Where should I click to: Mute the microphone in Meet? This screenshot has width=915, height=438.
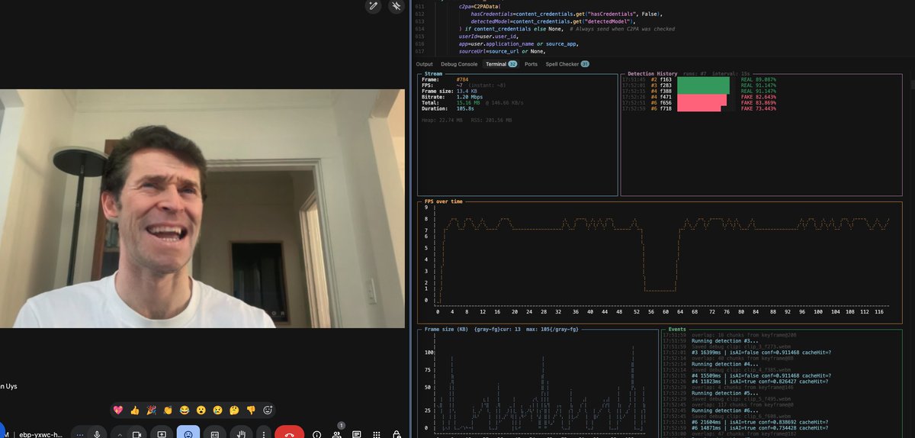(x=98, y=433)
